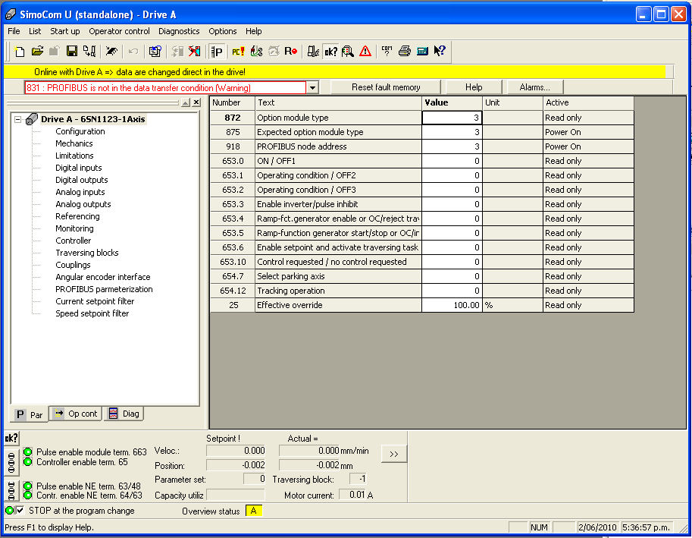This screenshot has width=692, height=538.
Task: Open the fault message dropdown arrow
Action: click(312, 87)
